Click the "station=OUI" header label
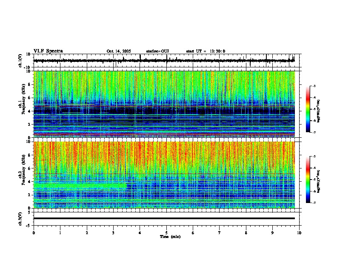 tap(157, 51)
